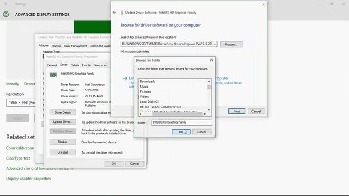Image resolution: width=349 pixels, height=196 pixels.
Task: Click OK in Browse For Folder
Action: coord(181,132)
